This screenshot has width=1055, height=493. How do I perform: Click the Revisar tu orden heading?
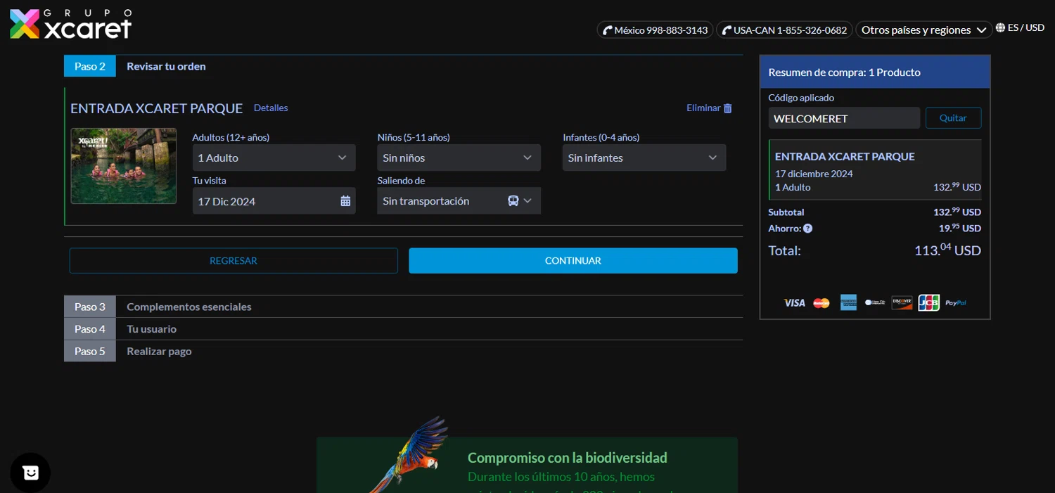pos(166,66)
